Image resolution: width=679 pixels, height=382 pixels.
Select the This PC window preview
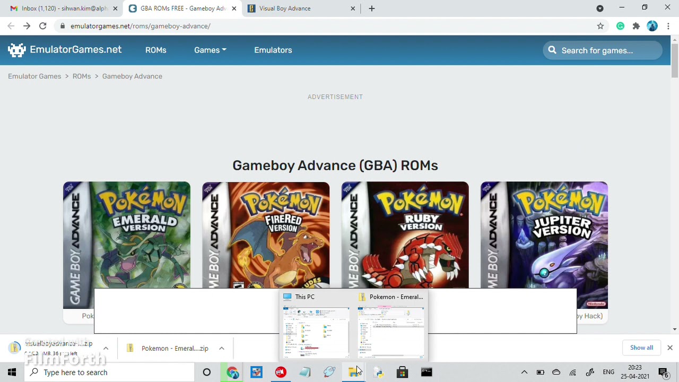tap(316, 325)
